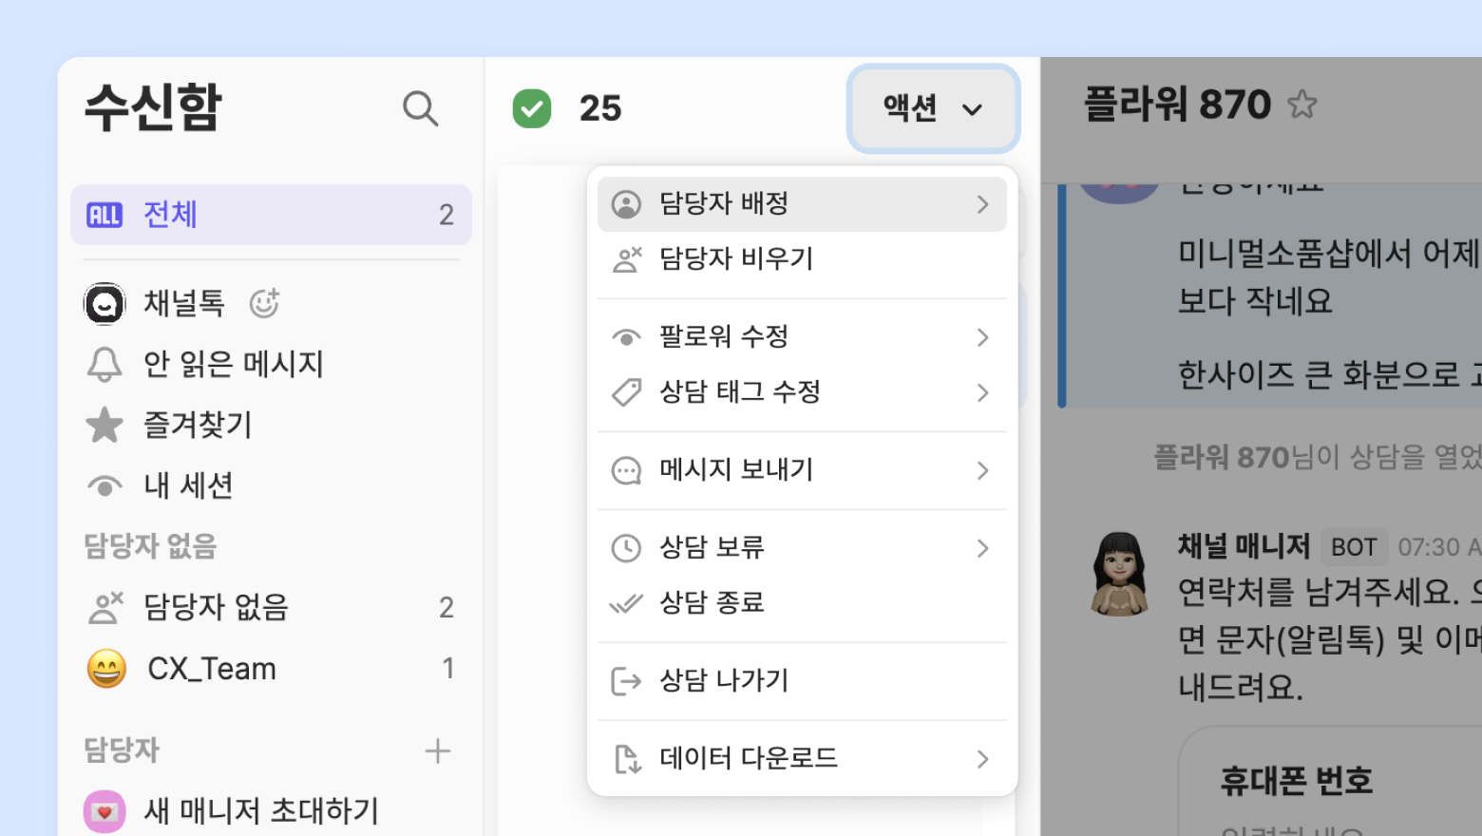This screenshot has width=1482, height=836.
Task: Click the 채널톡 logo icon
Action: click(104, 304)
